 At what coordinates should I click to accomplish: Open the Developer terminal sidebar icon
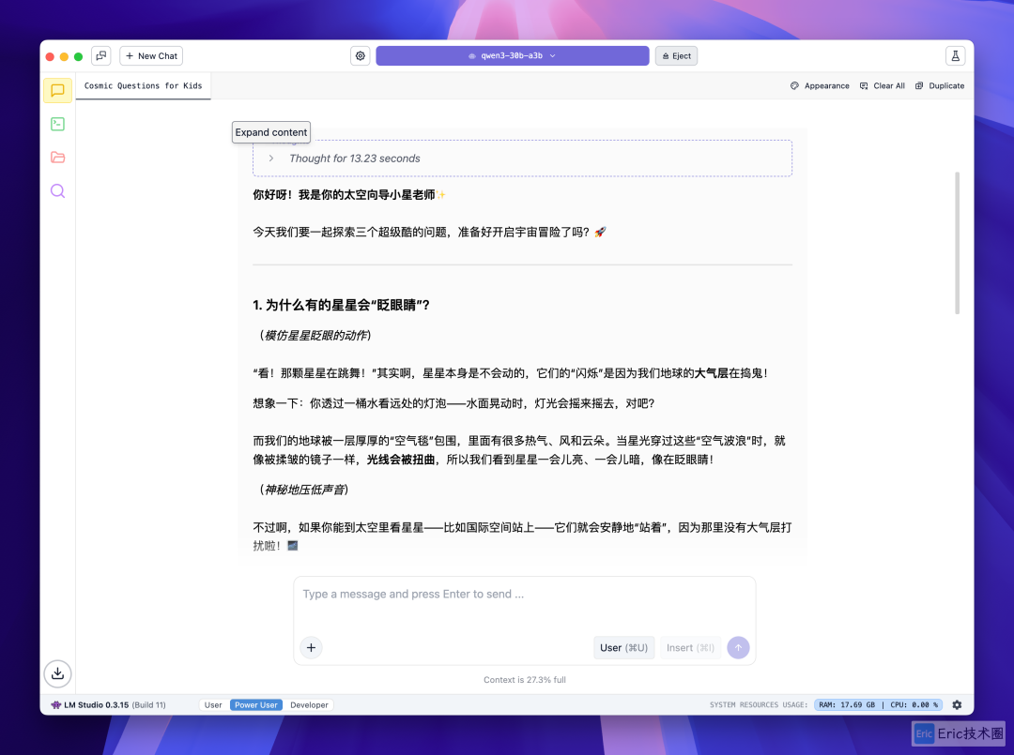coord(57,124)
